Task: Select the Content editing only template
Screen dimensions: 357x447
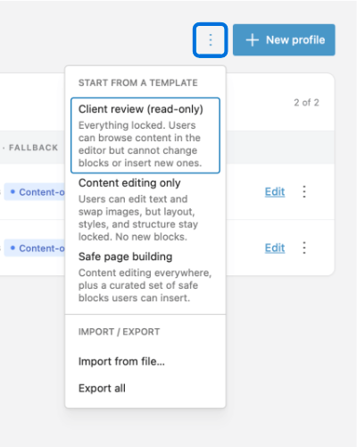Action: click(145, 209)
